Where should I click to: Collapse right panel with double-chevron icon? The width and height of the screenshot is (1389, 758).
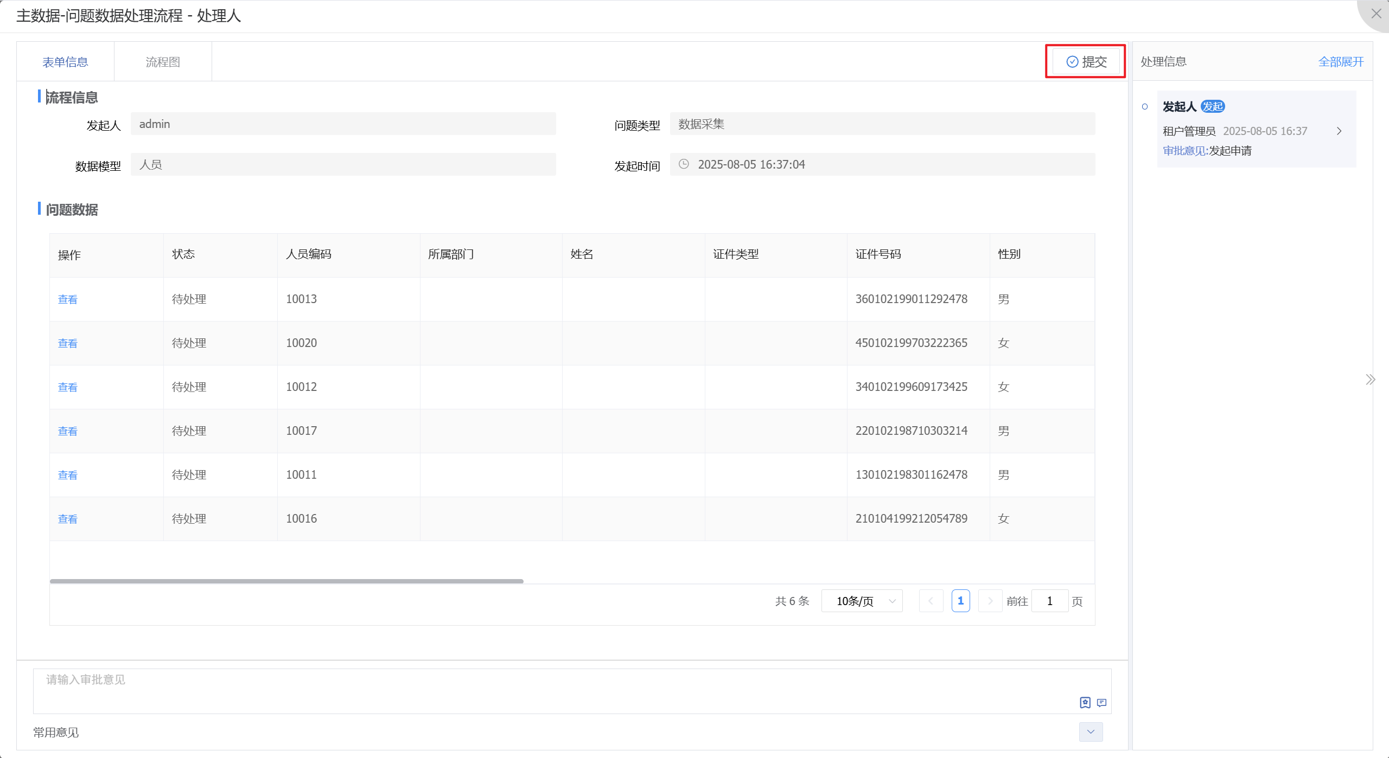pos(1371,380)
